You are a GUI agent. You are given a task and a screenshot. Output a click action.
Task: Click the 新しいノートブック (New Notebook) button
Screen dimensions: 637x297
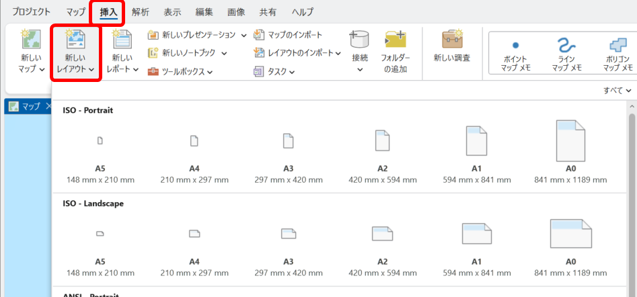(187, 53)
